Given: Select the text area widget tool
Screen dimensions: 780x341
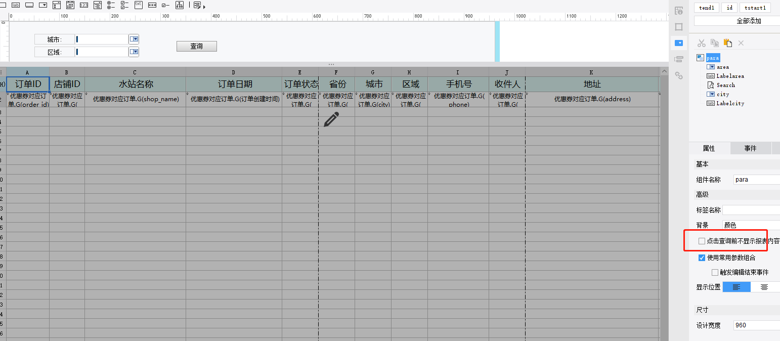Looking at the screenshot, I should [138, 5].
